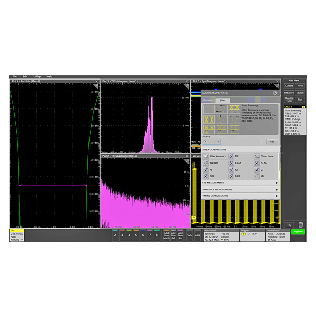Toggle the AFG generator button
This screenshot has height=316, width=316.
197,235
